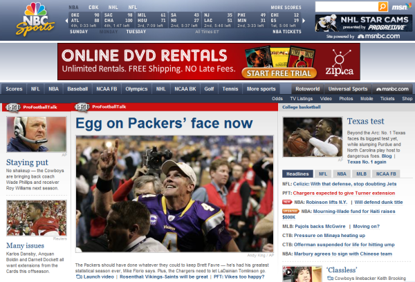Click the play icon on 'Classless' video thumbnail

click(x=288, y=272)
